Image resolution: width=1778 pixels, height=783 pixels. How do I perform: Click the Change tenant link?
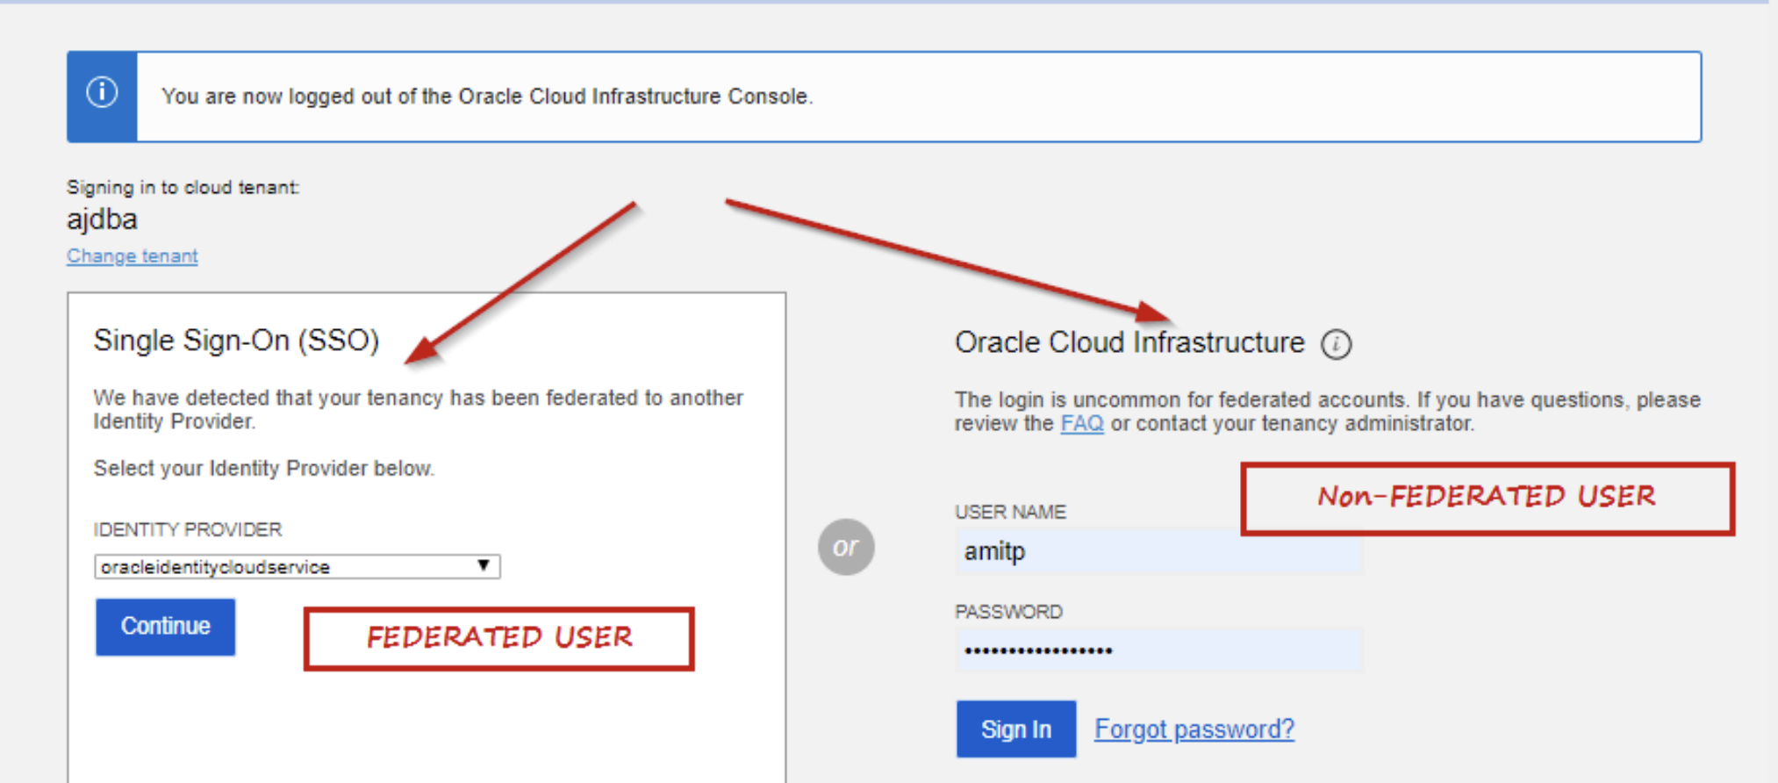[x=133, y=256]
